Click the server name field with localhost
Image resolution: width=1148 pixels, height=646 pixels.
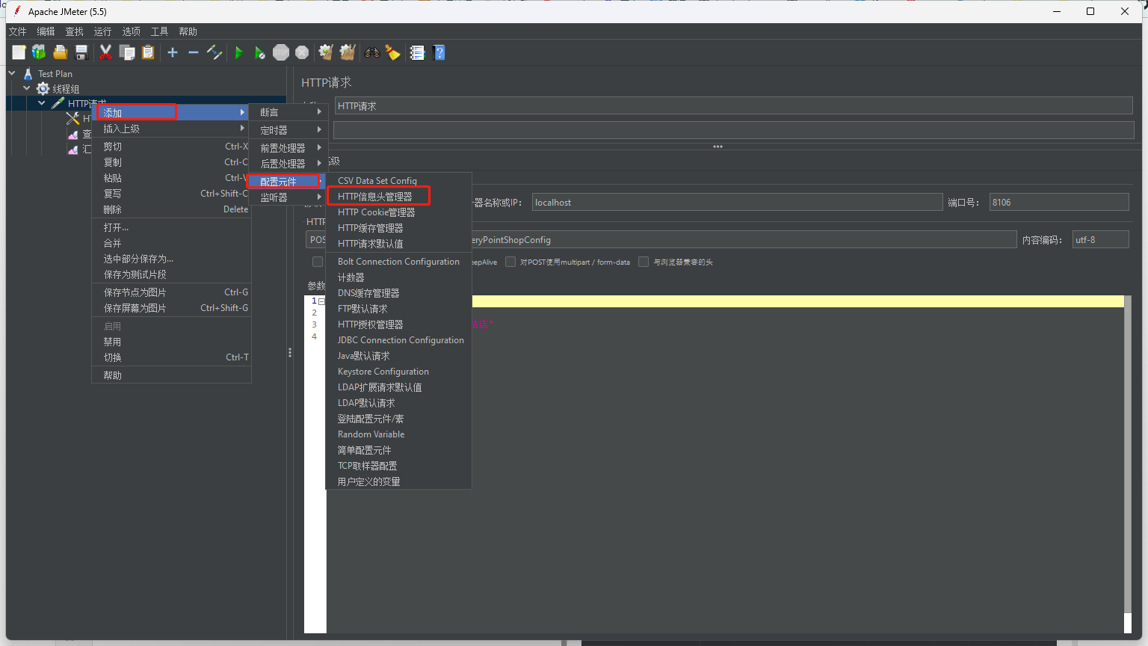(737, 203)
